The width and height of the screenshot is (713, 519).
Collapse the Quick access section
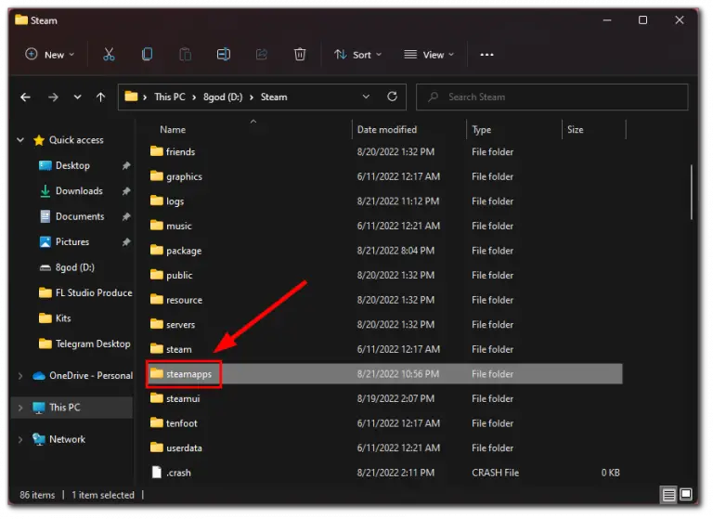click(x=20, y=139)
